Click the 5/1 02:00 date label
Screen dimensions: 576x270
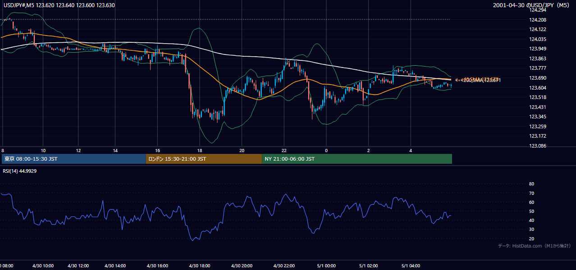coord(369,266)
